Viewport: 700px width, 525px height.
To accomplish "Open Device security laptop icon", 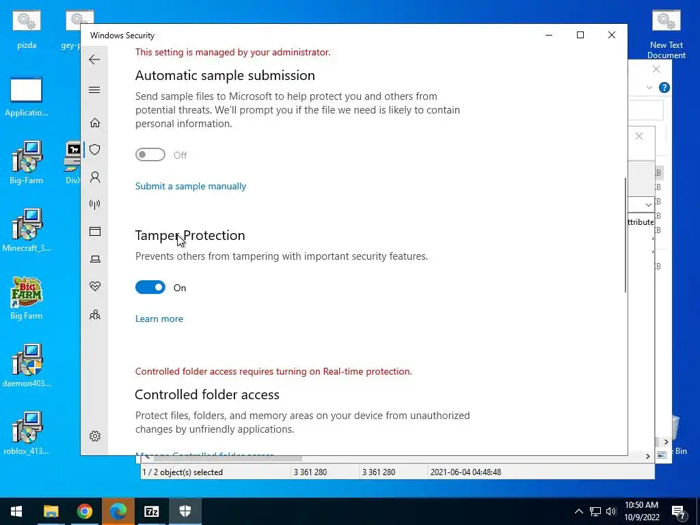I will click(x=95, y=259).
